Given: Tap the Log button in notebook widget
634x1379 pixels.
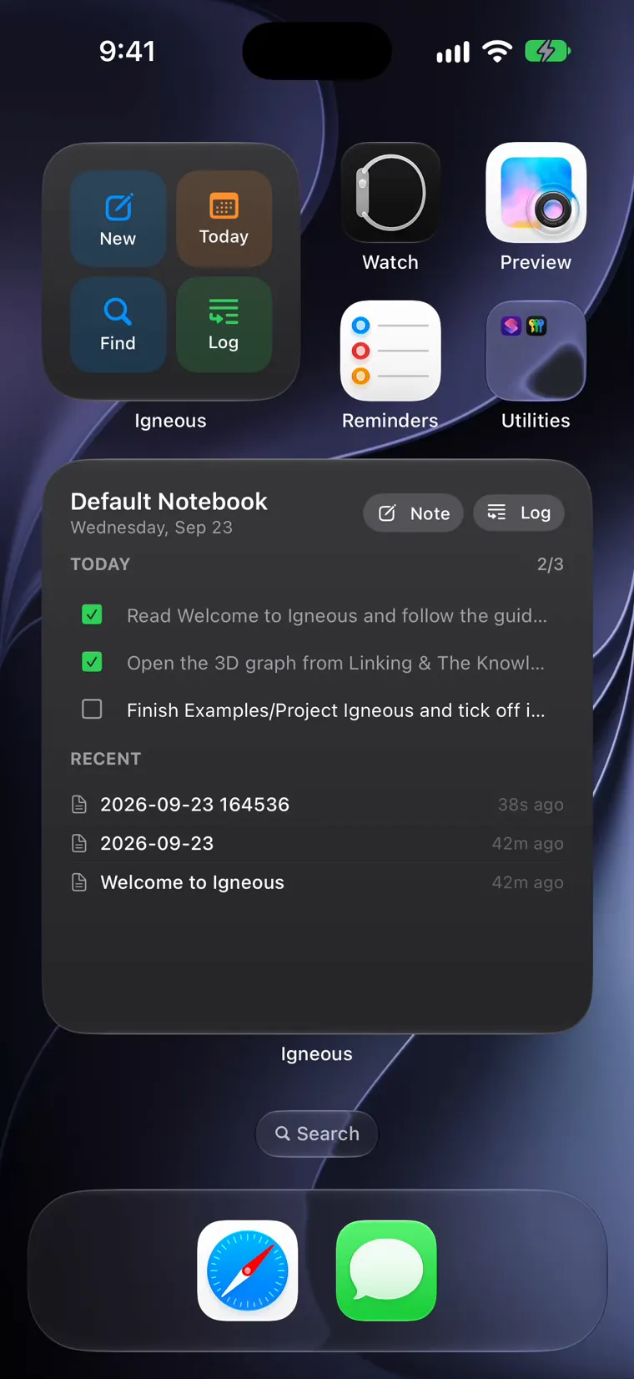Looking at the screenshot, I should point(519,513).
